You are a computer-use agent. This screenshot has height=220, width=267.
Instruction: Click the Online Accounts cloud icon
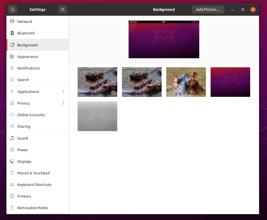(12, 115)
